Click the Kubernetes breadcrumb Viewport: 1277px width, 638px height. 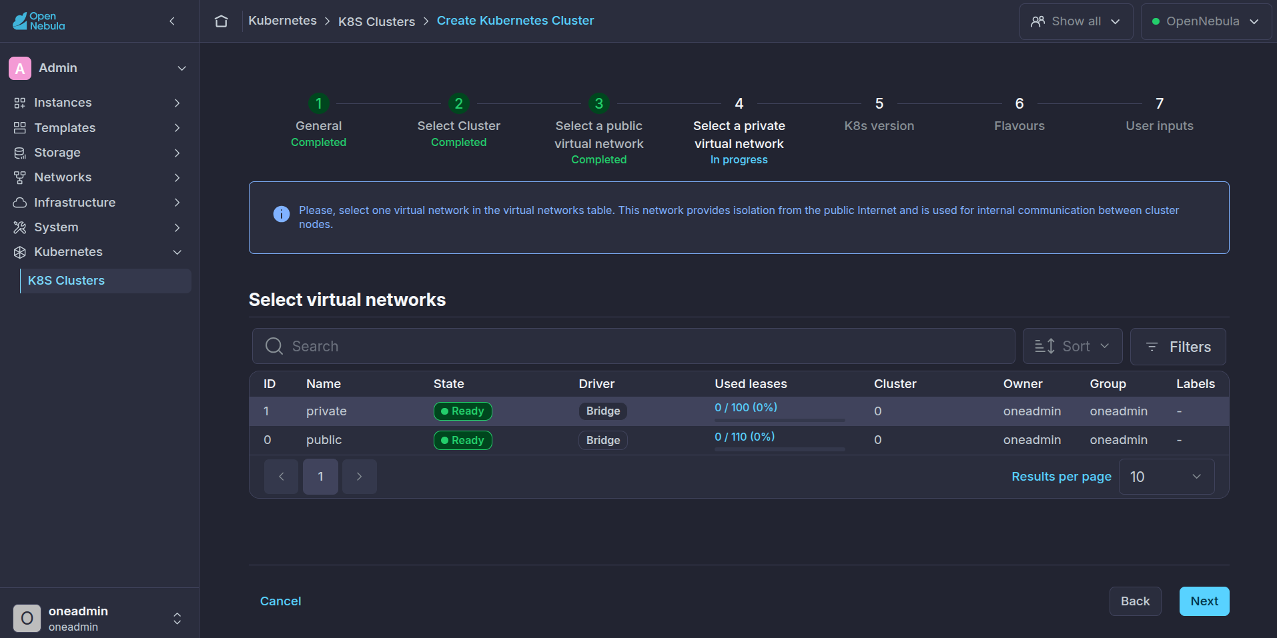pyautogui.click(x=282, y=21)
